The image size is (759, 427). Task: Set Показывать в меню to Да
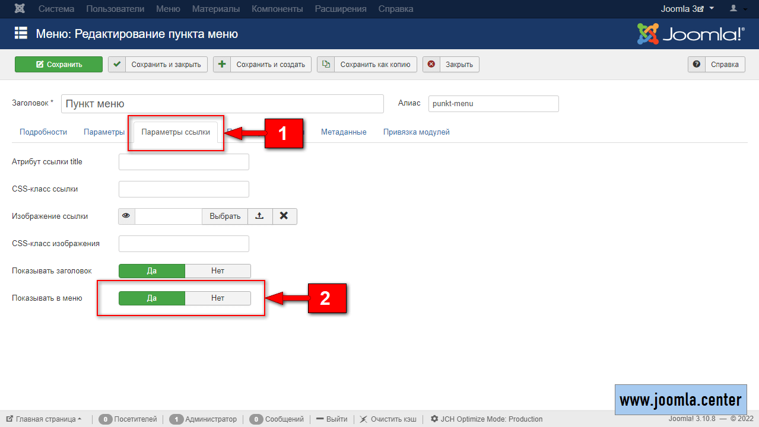click(152, 298)
